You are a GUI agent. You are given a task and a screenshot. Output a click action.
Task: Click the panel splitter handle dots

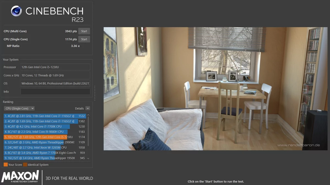[95, 93]
